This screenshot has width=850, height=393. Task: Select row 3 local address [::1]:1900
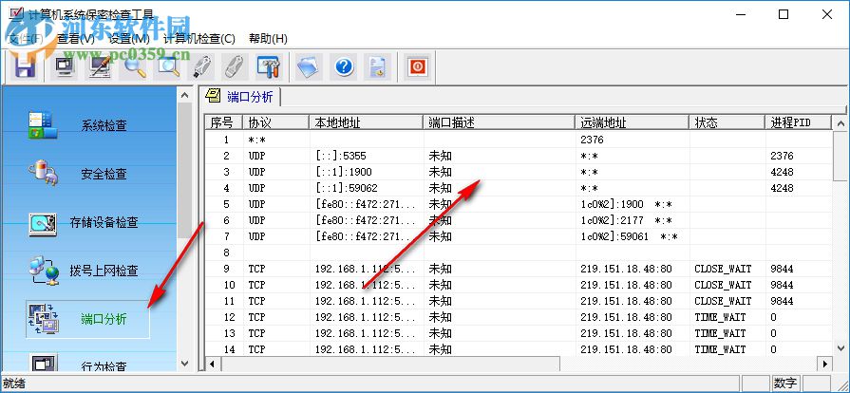[344, 172]
